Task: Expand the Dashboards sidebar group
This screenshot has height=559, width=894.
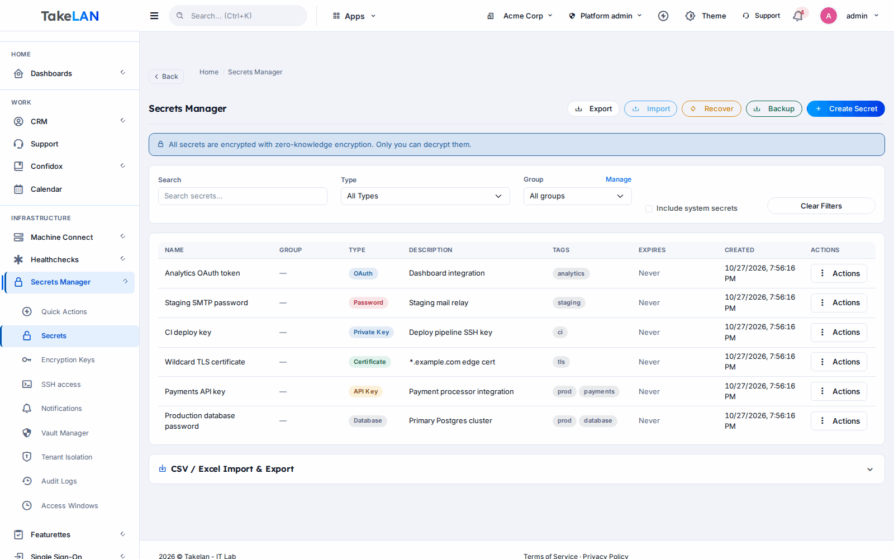Action: pyautogui.click(x=70, y=74)
